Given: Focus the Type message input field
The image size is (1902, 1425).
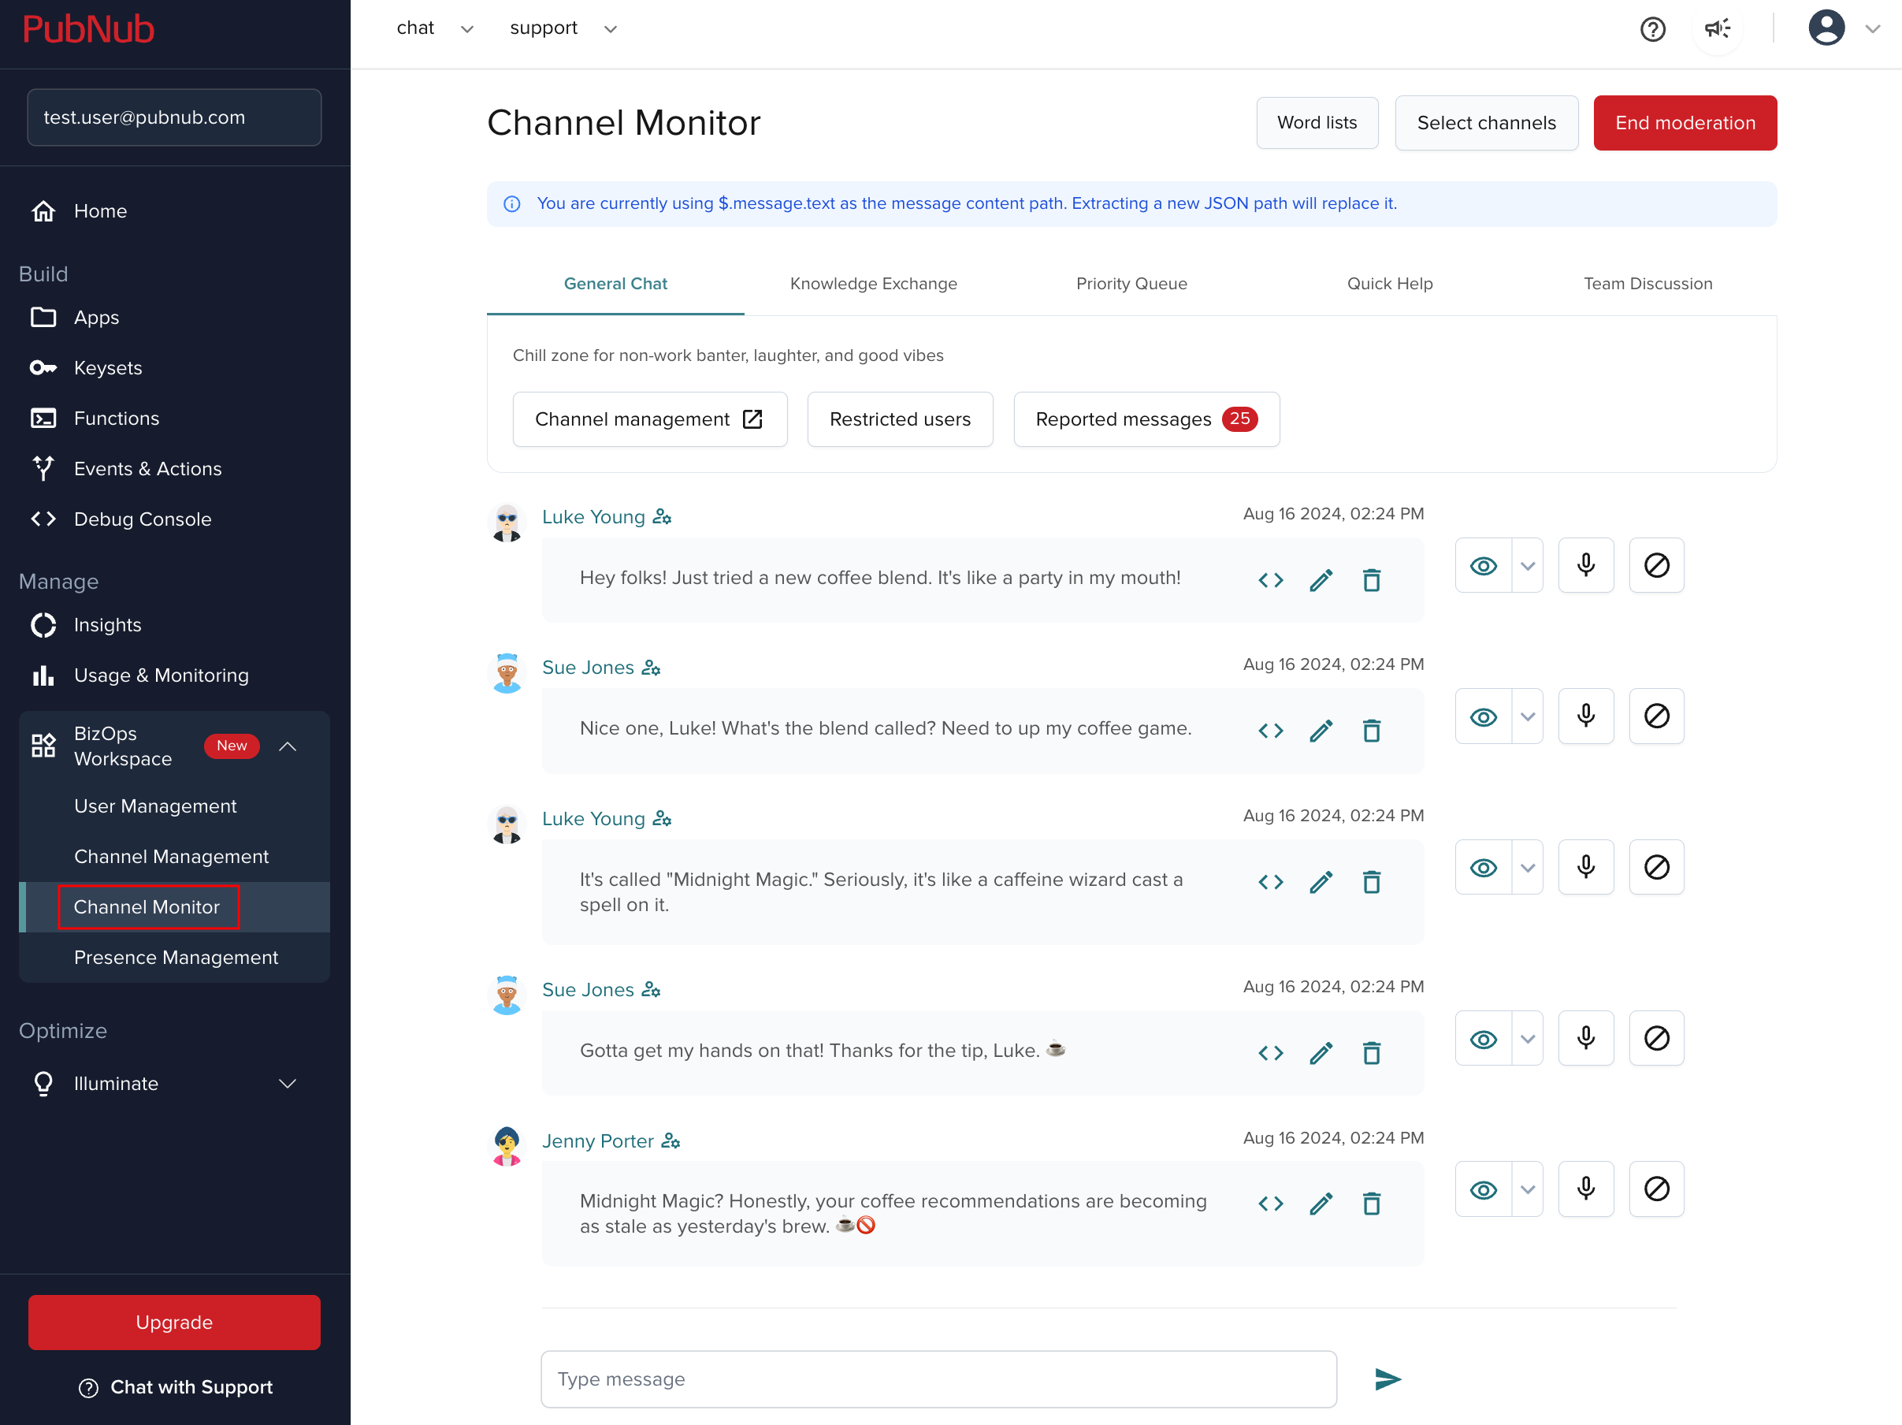Looking at the screenshot, I should (938, 1378).
